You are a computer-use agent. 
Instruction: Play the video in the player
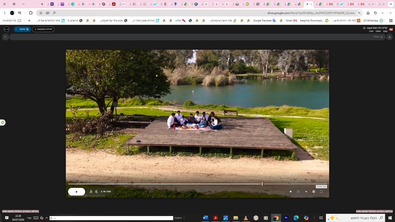[x=77, y=192]
